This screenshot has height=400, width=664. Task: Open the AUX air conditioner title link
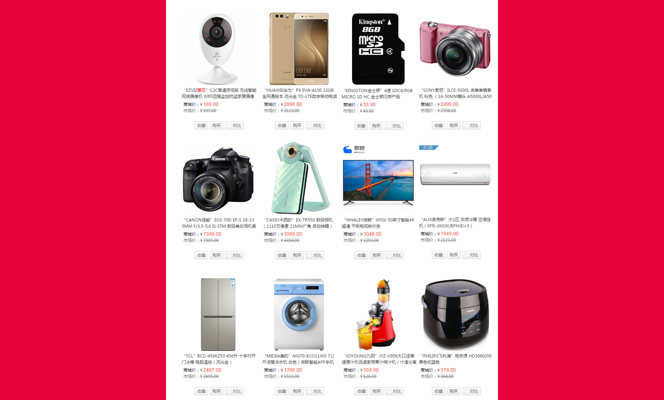tap(455, 223)
